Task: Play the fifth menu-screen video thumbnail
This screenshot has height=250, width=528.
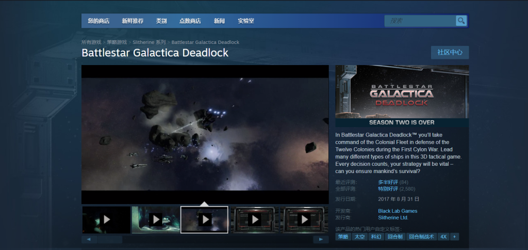Action: 304,220
